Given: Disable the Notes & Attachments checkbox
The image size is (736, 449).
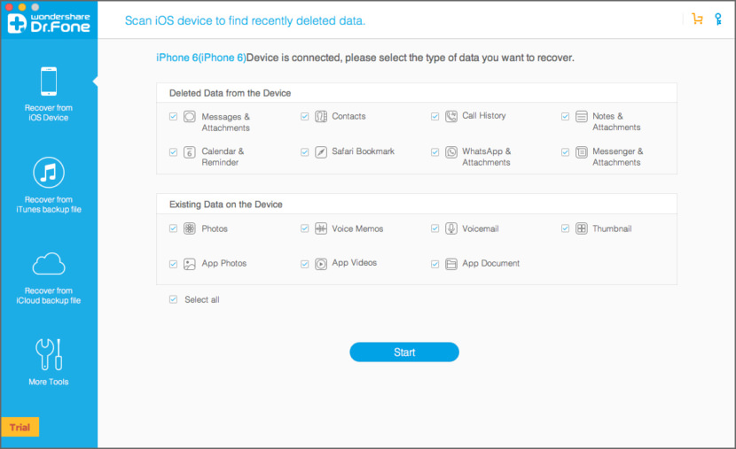Looking at the screenshot, I should point(565,116).
